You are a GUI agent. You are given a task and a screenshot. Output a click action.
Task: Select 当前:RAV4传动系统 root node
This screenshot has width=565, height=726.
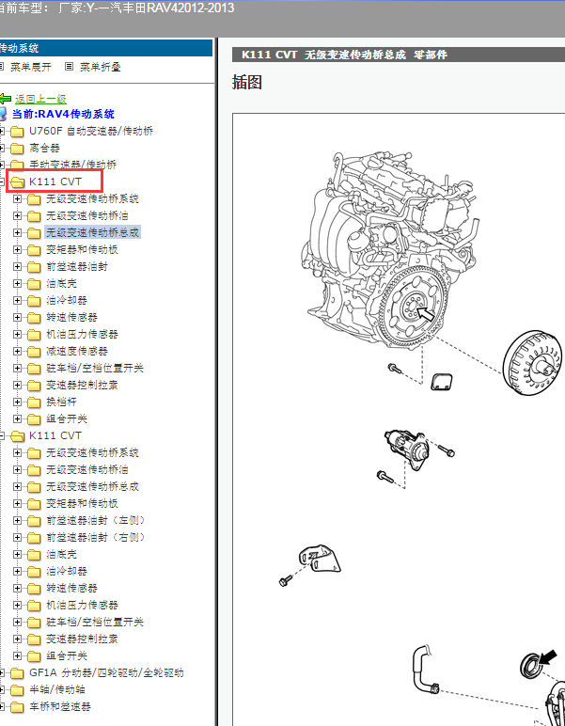click(63, 114)
